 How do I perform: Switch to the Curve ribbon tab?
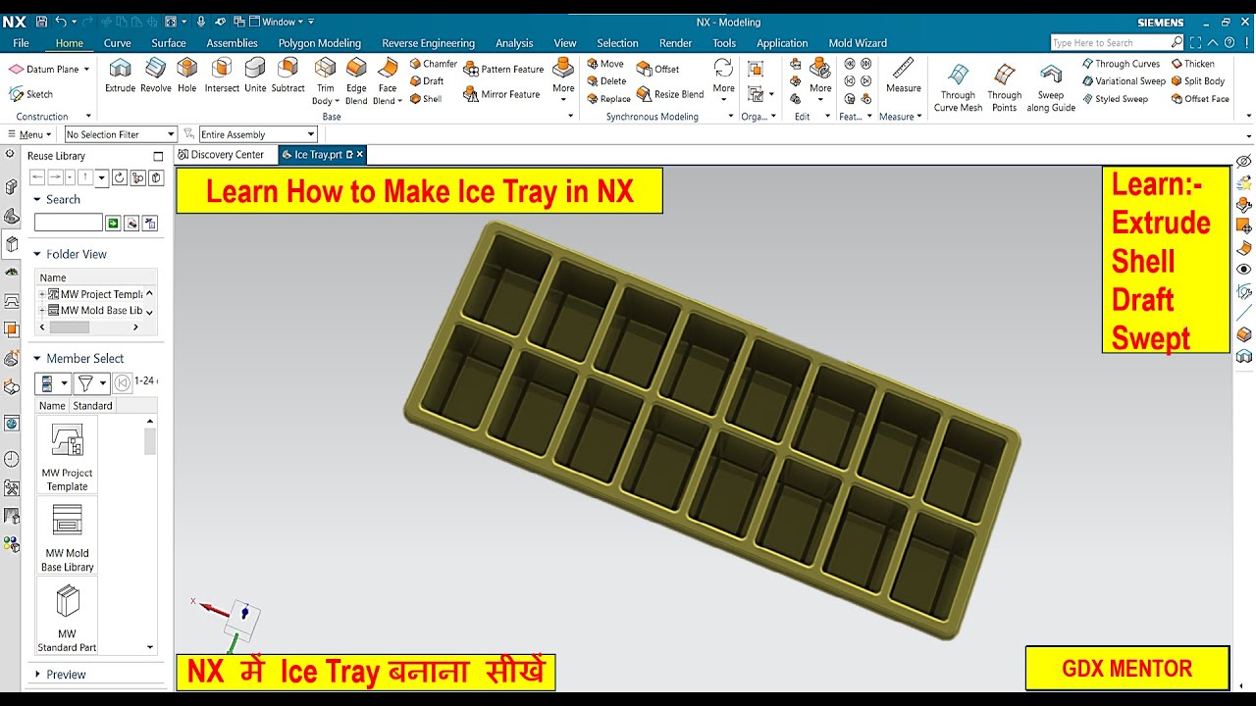117,43
